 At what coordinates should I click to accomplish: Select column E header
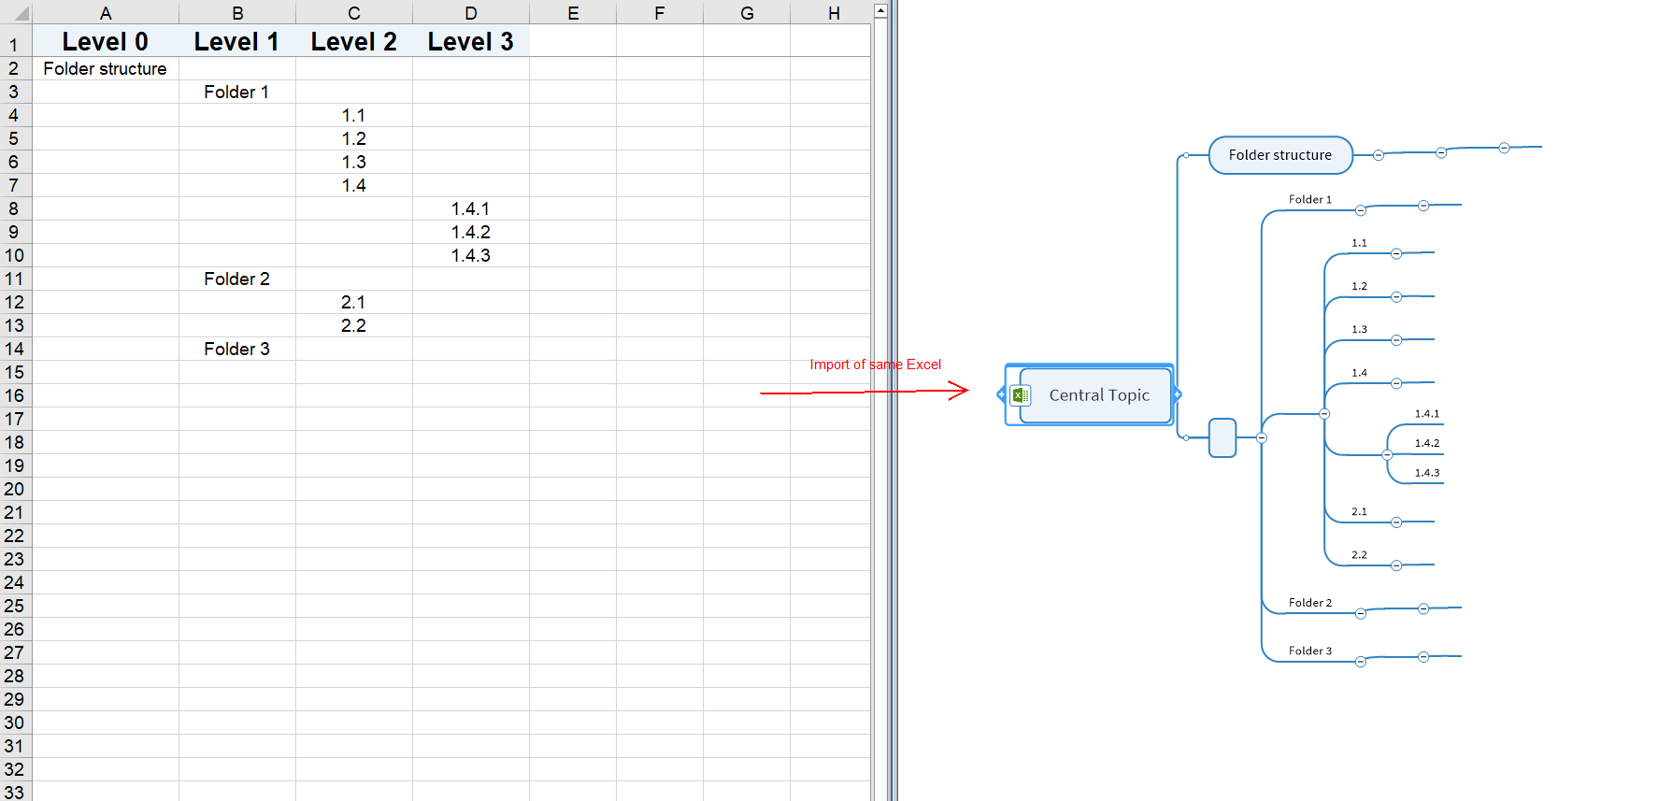573,12
